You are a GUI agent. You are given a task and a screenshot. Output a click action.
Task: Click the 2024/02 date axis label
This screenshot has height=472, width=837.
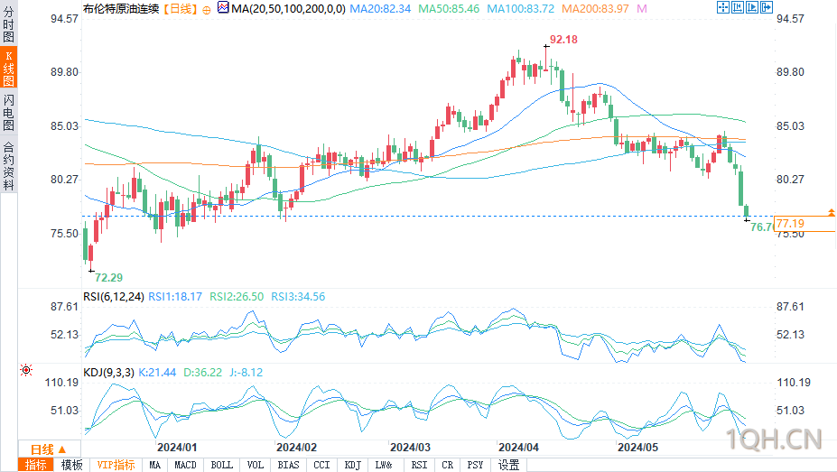[297, 448]
